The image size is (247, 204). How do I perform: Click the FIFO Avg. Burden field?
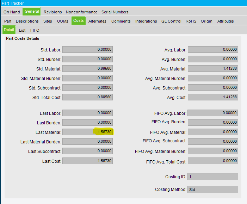[213, 122]
